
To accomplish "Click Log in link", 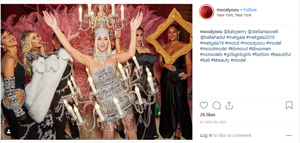I will [x=206, y=136].
